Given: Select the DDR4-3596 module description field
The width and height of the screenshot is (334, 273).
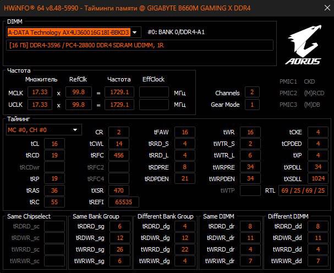Looking at the screenshot, I should (140, 45).
